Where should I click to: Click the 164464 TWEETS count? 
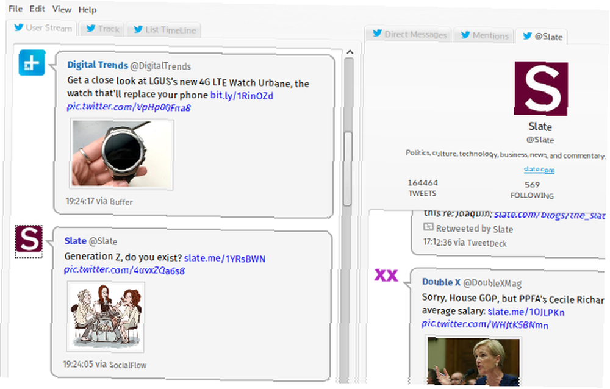tap(423, 188)
